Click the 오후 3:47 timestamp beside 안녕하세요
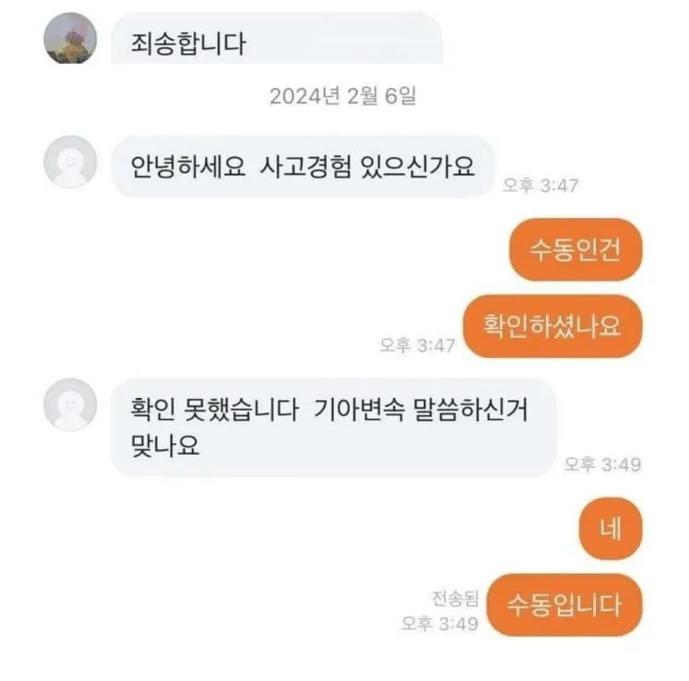This screenshot has height=681, width=689. 540,185
